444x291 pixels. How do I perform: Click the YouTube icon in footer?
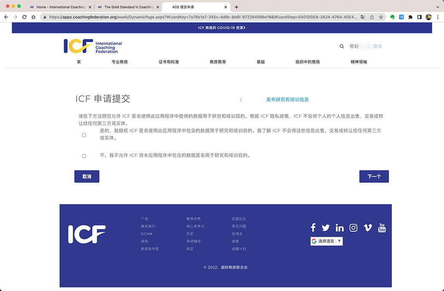pyautogui.click(x=382, y=228)
